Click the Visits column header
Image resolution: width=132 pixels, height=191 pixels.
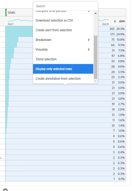tap(12, 13)
